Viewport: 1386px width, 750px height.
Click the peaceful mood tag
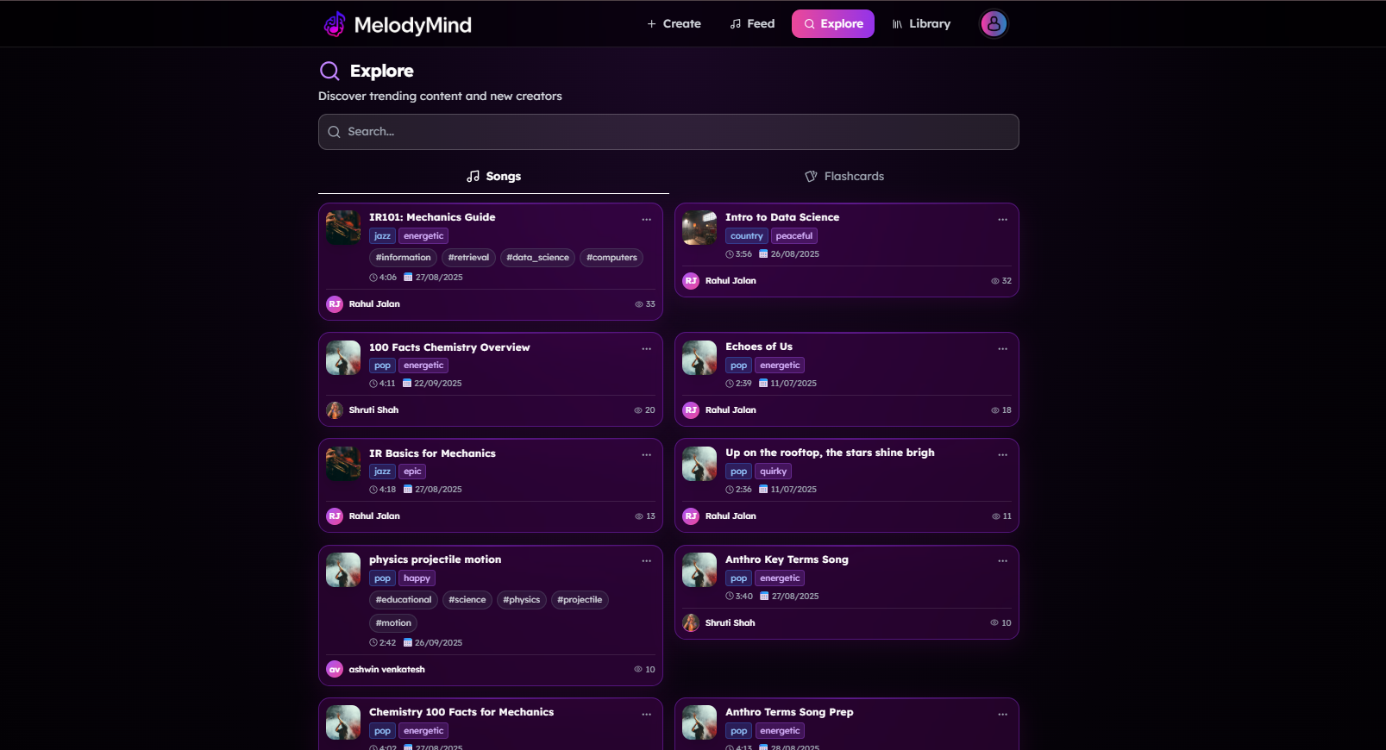(x=793, y=236)
